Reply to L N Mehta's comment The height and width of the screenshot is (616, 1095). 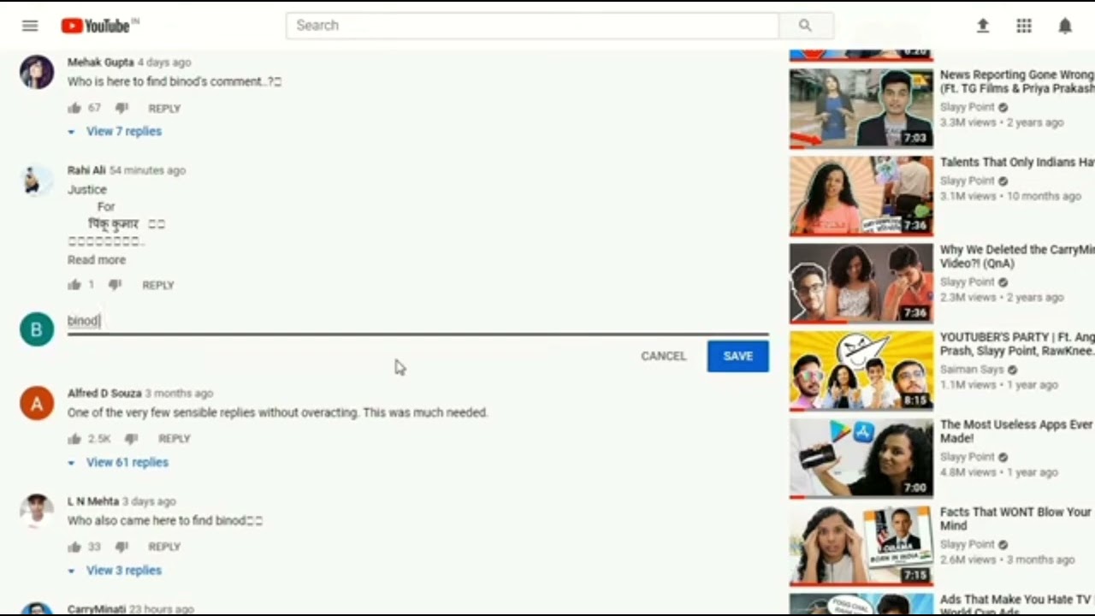[164, 547]
